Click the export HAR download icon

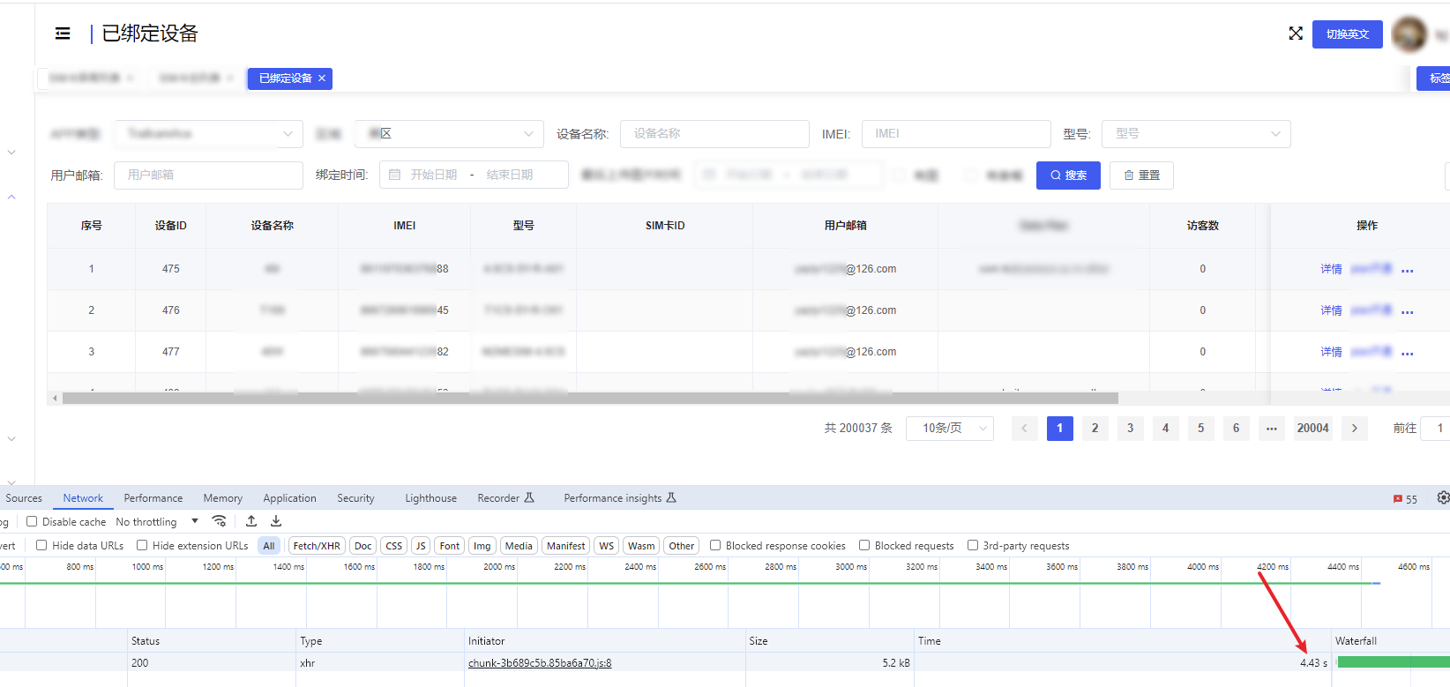[276, 521]
